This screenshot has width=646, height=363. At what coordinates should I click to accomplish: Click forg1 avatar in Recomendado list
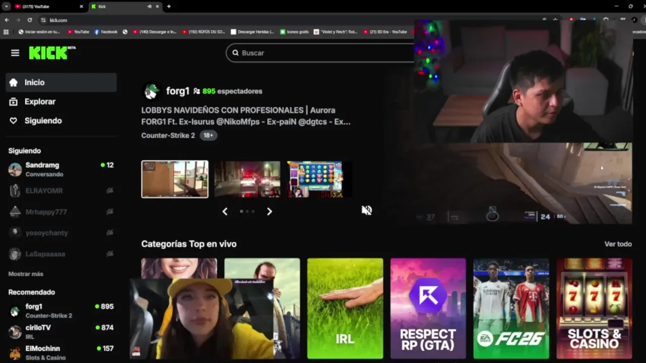pyautogui.click(x=15, y=311)
